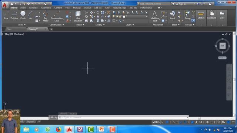Expand the Construction panel
Viewport: 237px width, 133px height.
[x=57, y=25]
